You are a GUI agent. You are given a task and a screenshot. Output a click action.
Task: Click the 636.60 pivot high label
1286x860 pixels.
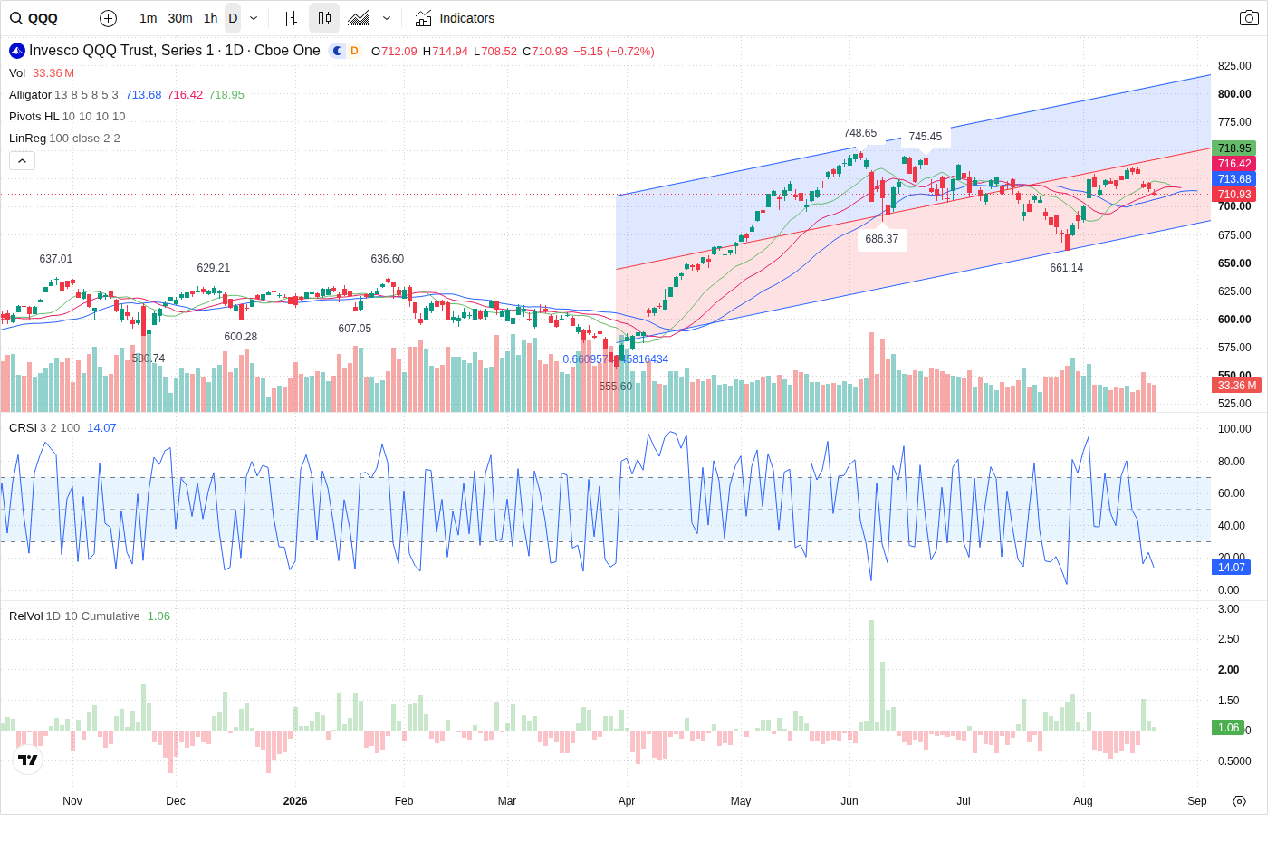click(387, 259)
